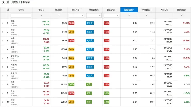Click volume value 12539
This screenshot has height=107, width=191.
click(x=64, y=49)
